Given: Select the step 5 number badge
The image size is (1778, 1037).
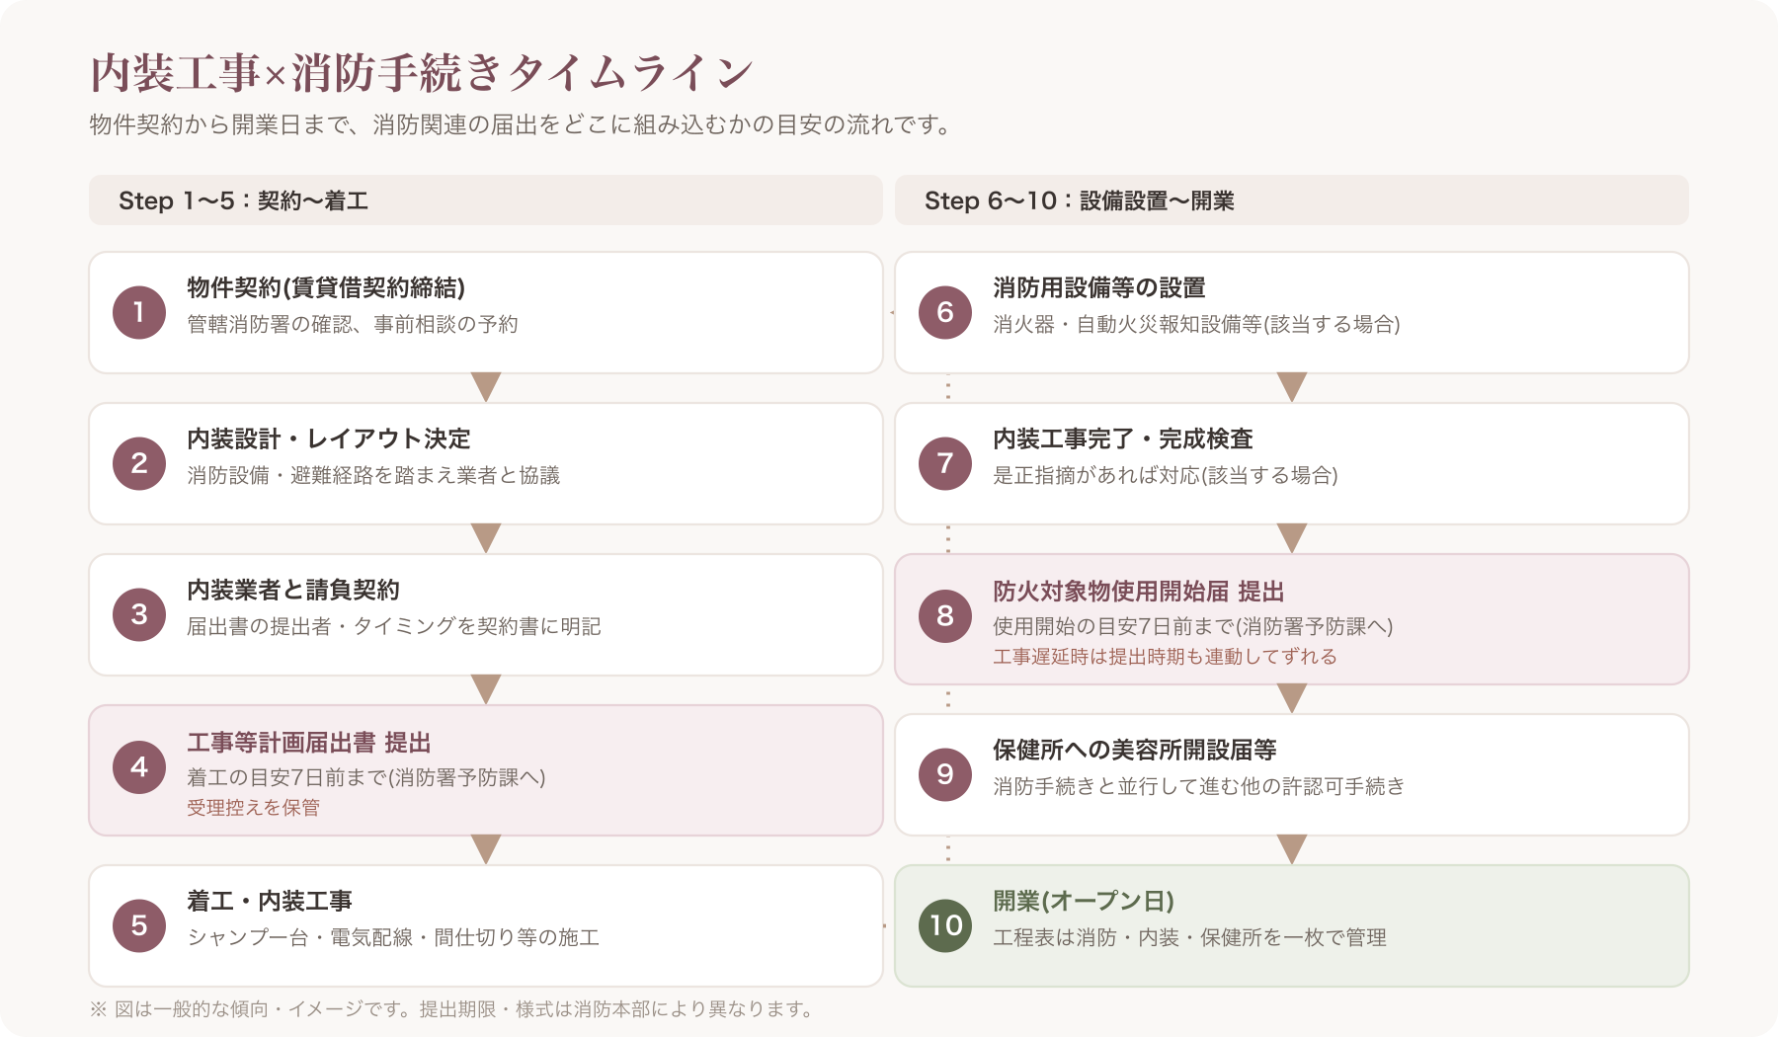Looking at the screenshot, I should click(139, 925).
